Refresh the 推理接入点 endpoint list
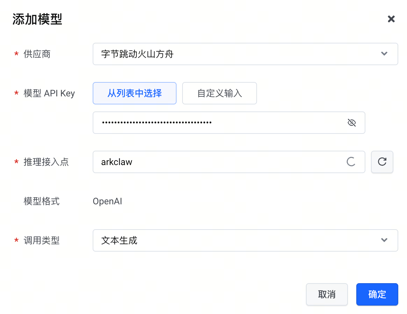This screenshot has width=407, height=314. click(382, 162)
